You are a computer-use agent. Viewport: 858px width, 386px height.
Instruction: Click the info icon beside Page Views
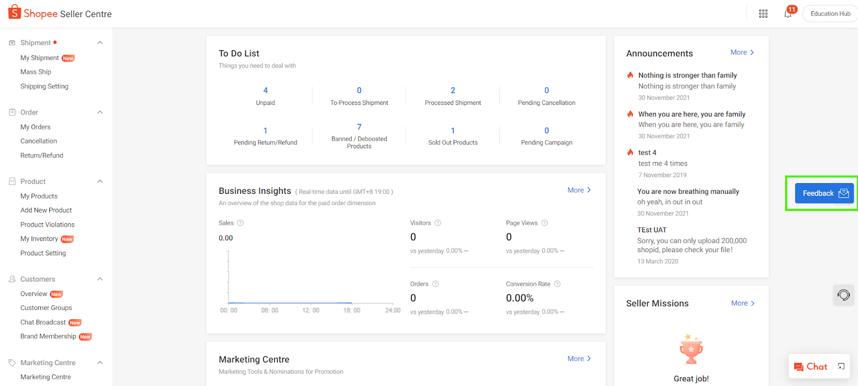(544, 223)
